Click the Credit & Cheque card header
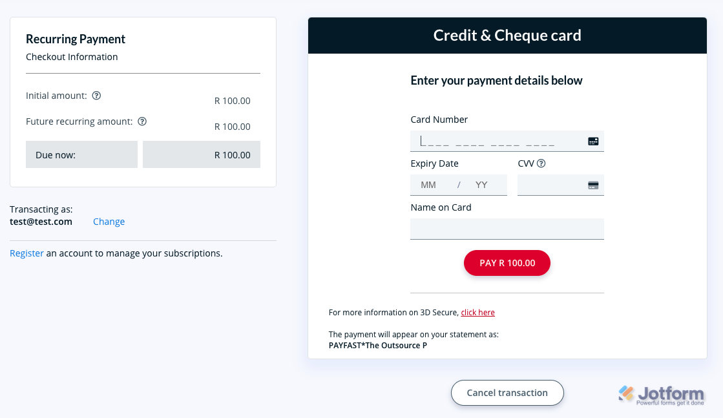 (507, 36)
